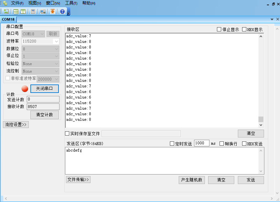Click the orange upward arrow toolbar icon
280x202 pixels.
coord(53,11)
